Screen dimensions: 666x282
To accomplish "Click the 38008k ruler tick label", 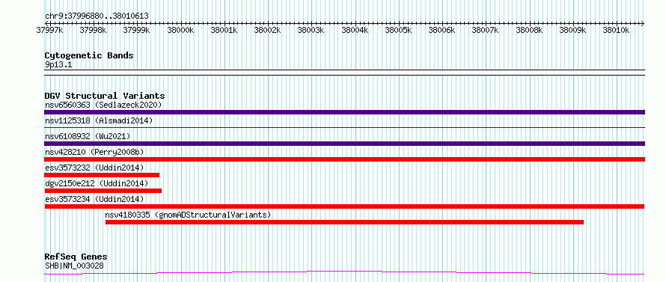I will 529,30.
